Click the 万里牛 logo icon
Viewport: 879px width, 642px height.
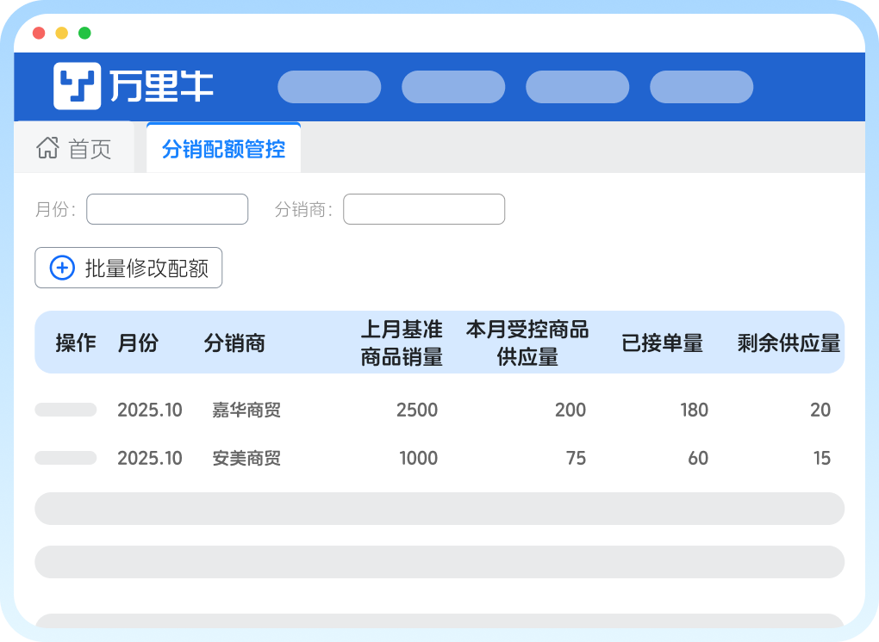pos(77,86)
